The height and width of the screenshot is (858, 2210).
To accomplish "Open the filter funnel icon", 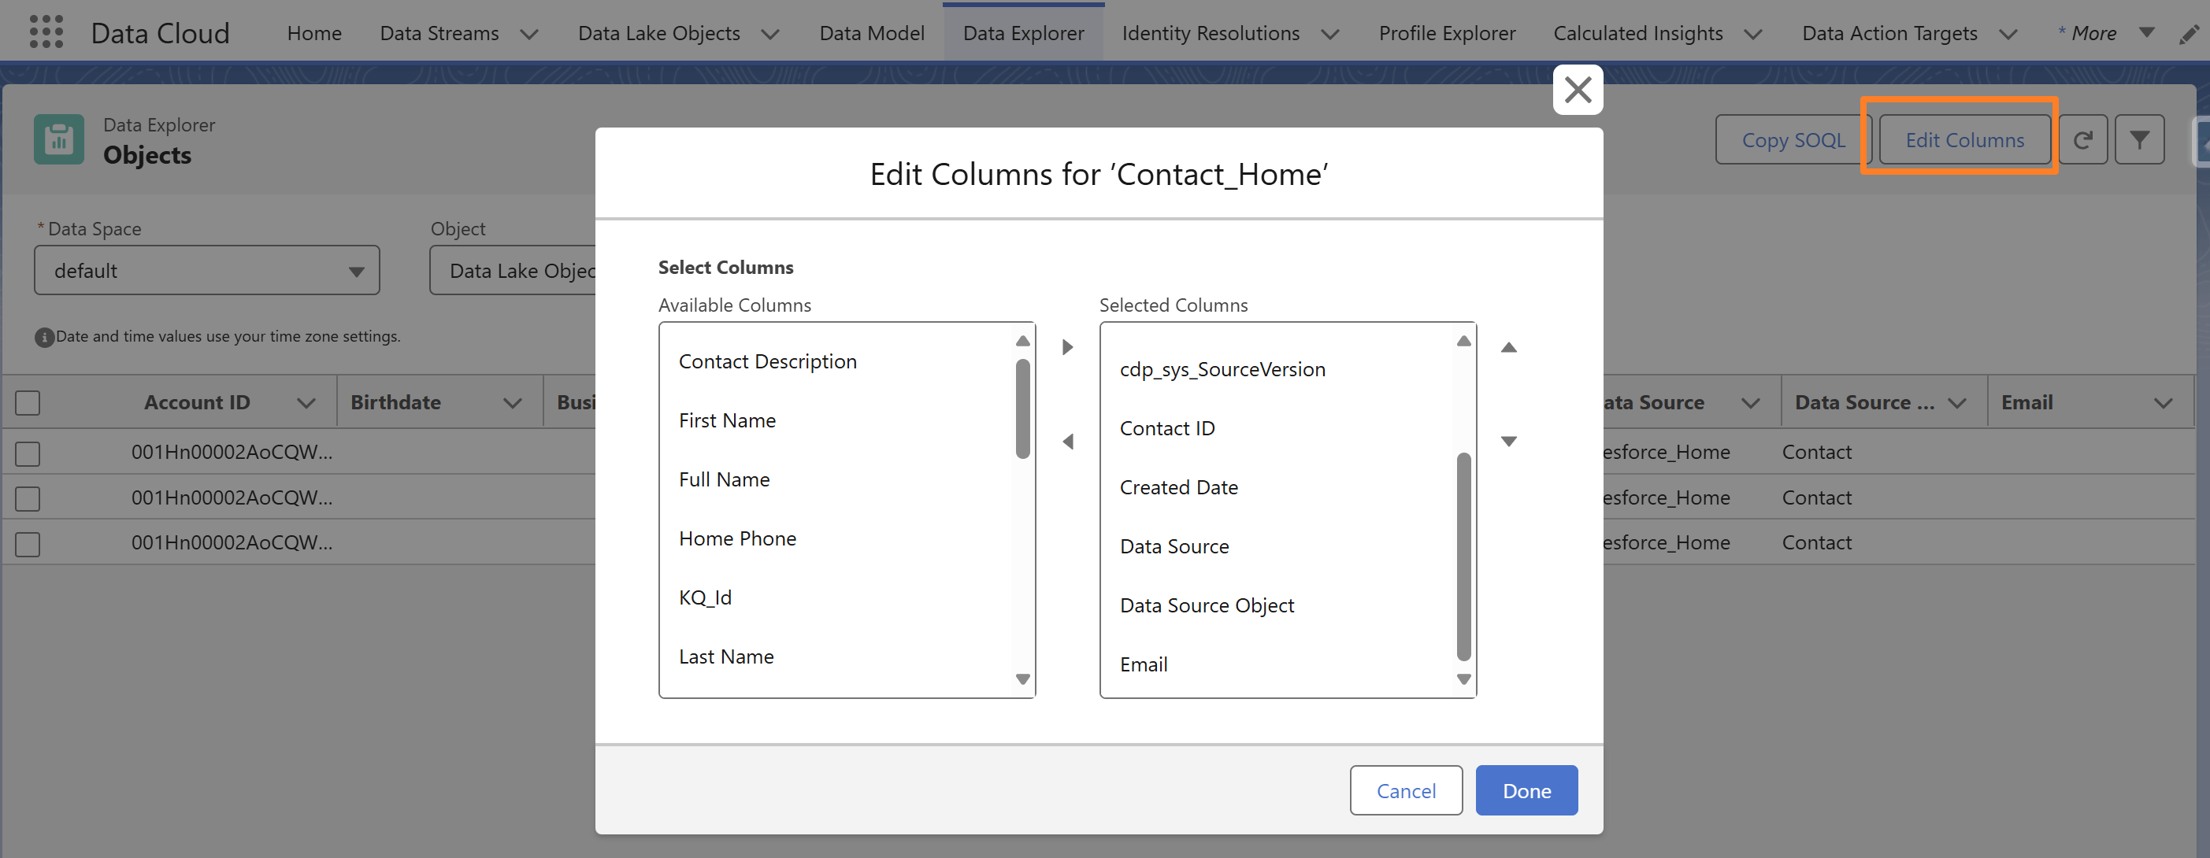I will tap(2139, 139).
